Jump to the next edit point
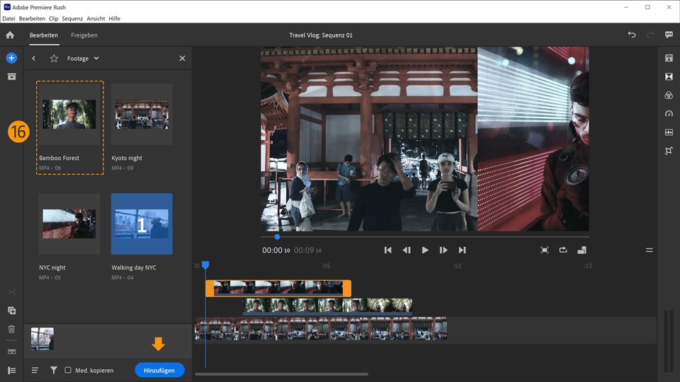This screenshot has height=382, width=680. (463, 250)
